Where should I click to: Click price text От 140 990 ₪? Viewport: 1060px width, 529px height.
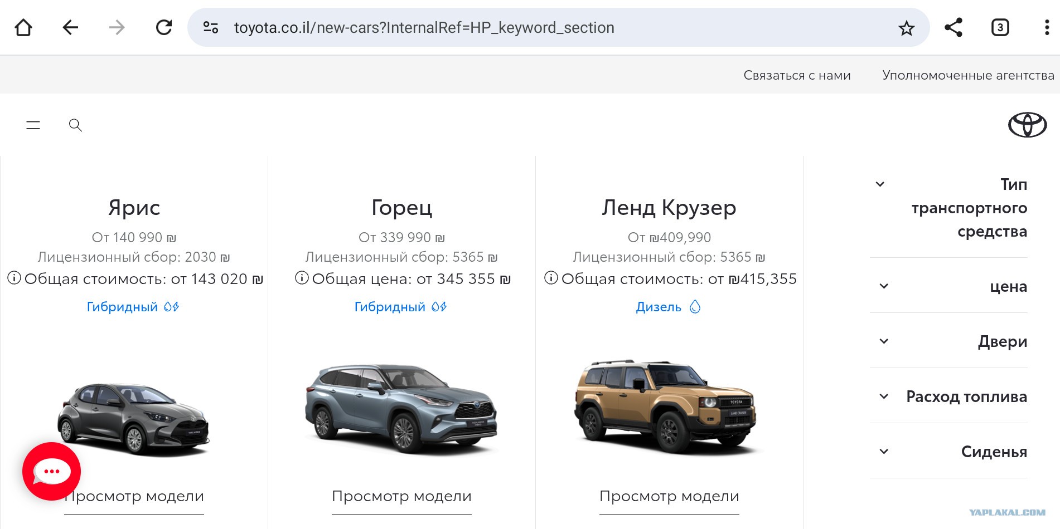point(134,238)
